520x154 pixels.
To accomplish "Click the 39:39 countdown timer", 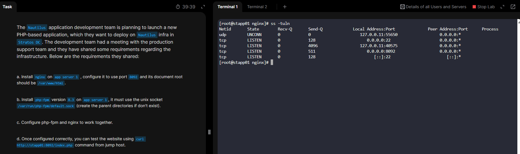I will (189, 7).
